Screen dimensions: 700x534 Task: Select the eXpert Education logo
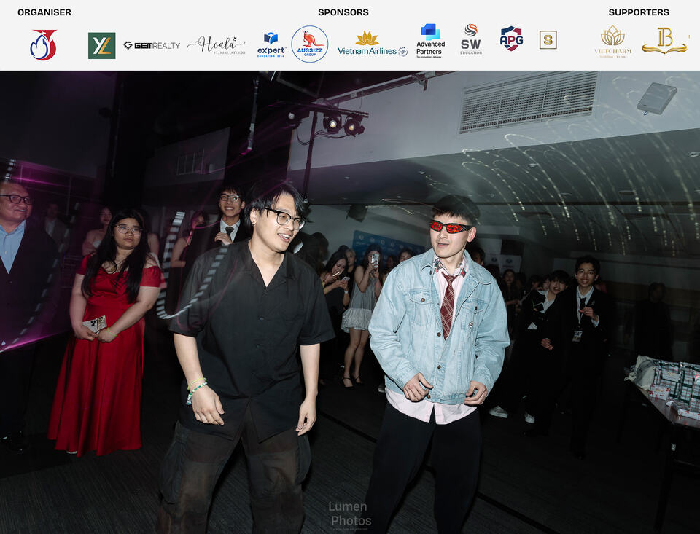271,44
